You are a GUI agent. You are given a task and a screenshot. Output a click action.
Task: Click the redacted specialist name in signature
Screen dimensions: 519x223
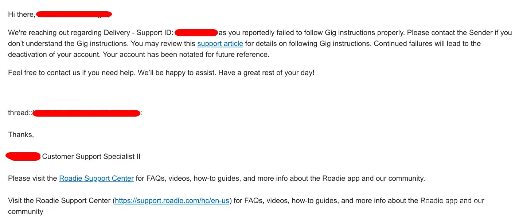pyautogui.click(x=24, y=157)
